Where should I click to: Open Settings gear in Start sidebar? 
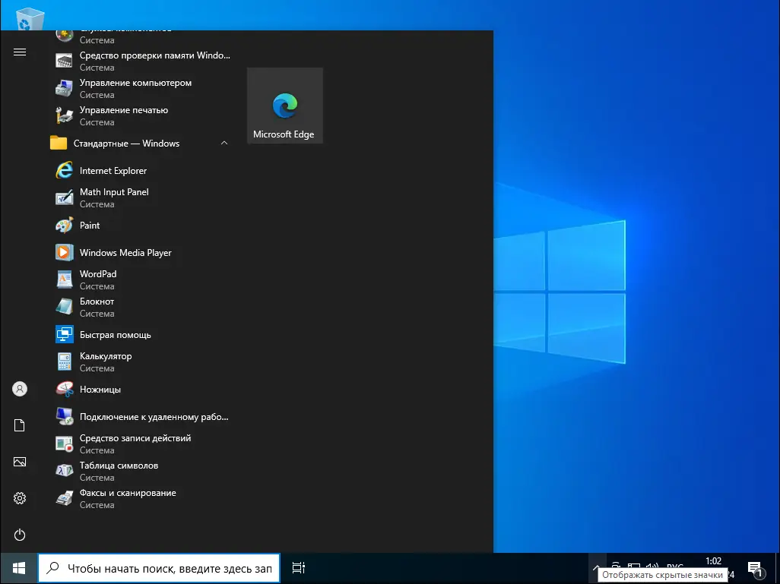tap(20, 498)
